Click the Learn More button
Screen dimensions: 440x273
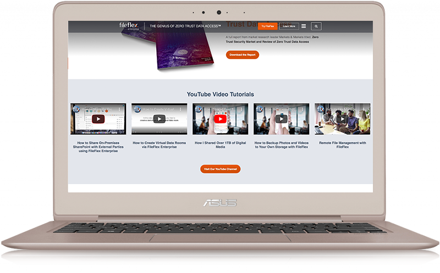(x=289, y=26)
